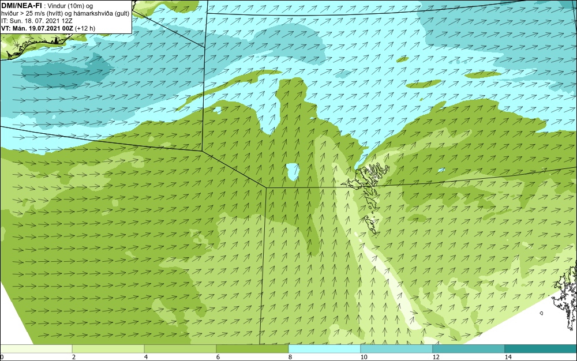Click the 10–12 m/s legend color band
This screenshot has width=577, height=361.
click(397, 349)
